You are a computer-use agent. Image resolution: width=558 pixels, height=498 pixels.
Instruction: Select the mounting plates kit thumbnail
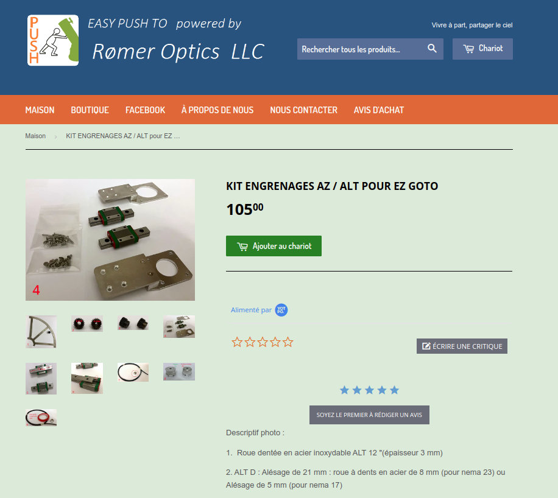179,326
